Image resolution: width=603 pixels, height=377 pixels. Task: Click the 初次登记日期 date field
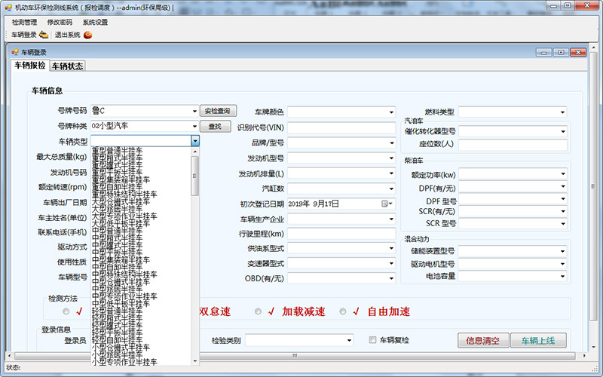tap(341, 204)
